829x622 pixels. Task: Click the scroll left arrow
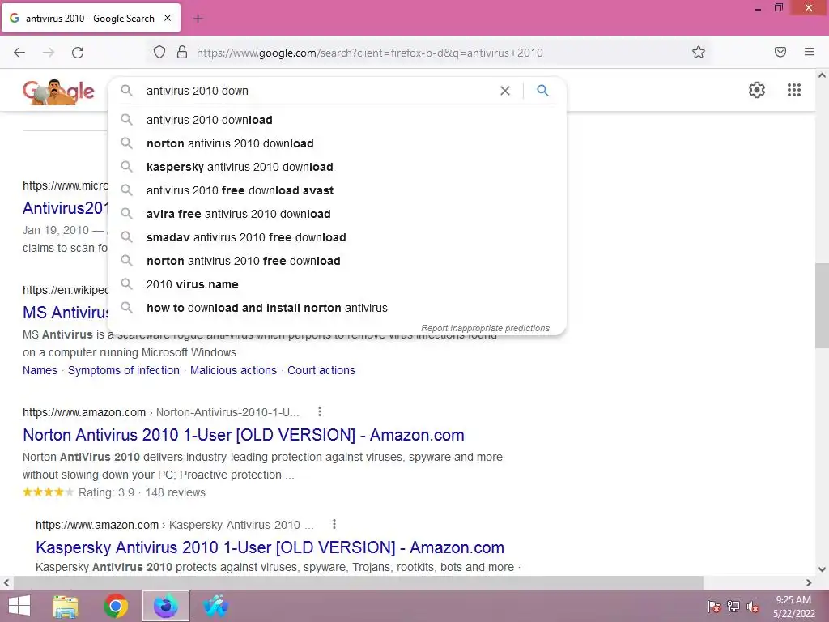6,582
